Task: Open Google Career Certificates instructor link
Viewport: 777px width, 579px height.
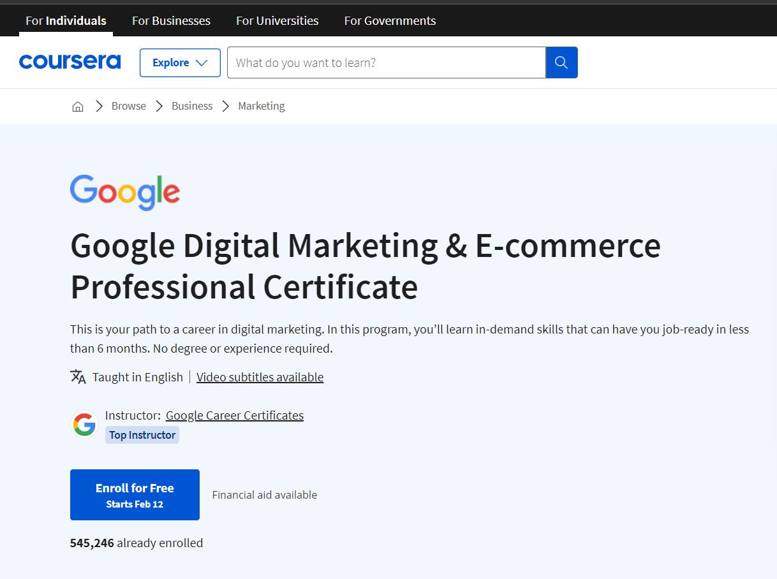Action: click(235, 415)
